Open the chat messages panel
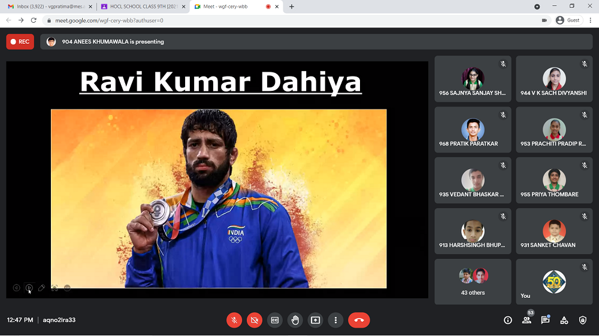The image size is (599, 336). [x=545, y=320]
